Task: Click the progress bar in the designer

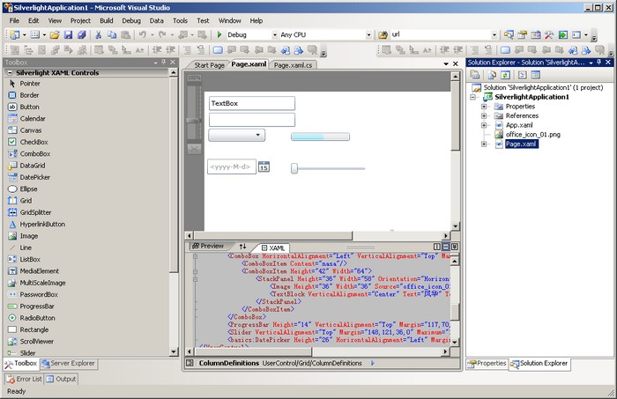Action: coord(320,137)
